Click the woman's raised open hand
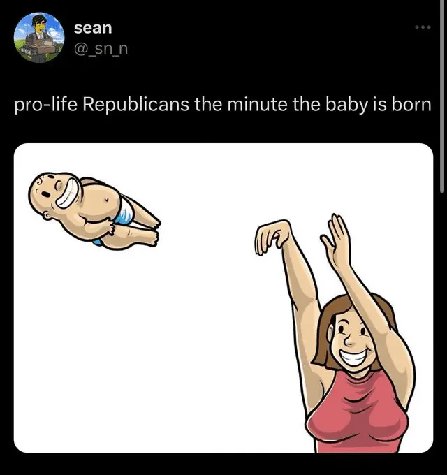 [335, 237]
